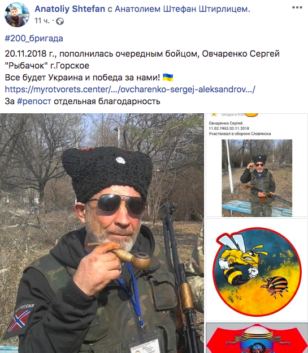Click the text "Все будет Украина" line
308x353 pixels.
[x=83, y=78]
